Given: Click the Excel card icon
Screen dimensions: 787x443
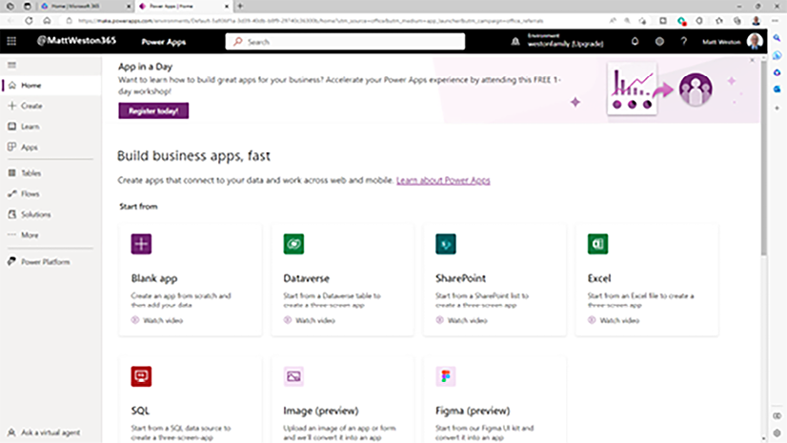Looking at the screenshot, I should (597, 244).
